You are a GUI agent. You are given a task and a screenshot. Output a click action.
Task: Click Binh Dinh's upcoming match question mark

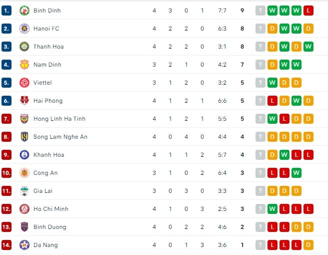click(260, 11)
